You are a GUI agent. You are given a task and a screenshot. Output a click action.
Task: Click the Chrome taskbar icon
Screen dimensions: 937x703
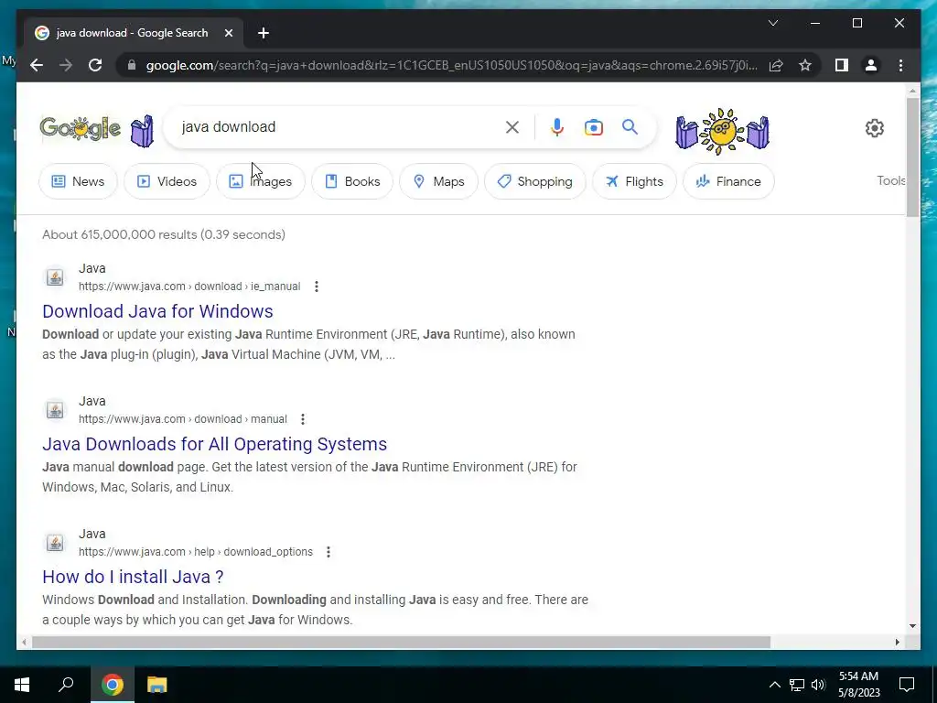click(112, 685)
